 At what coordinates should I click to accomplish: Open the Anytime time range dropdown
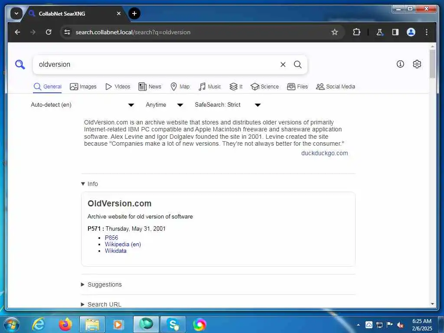[164, 105]
